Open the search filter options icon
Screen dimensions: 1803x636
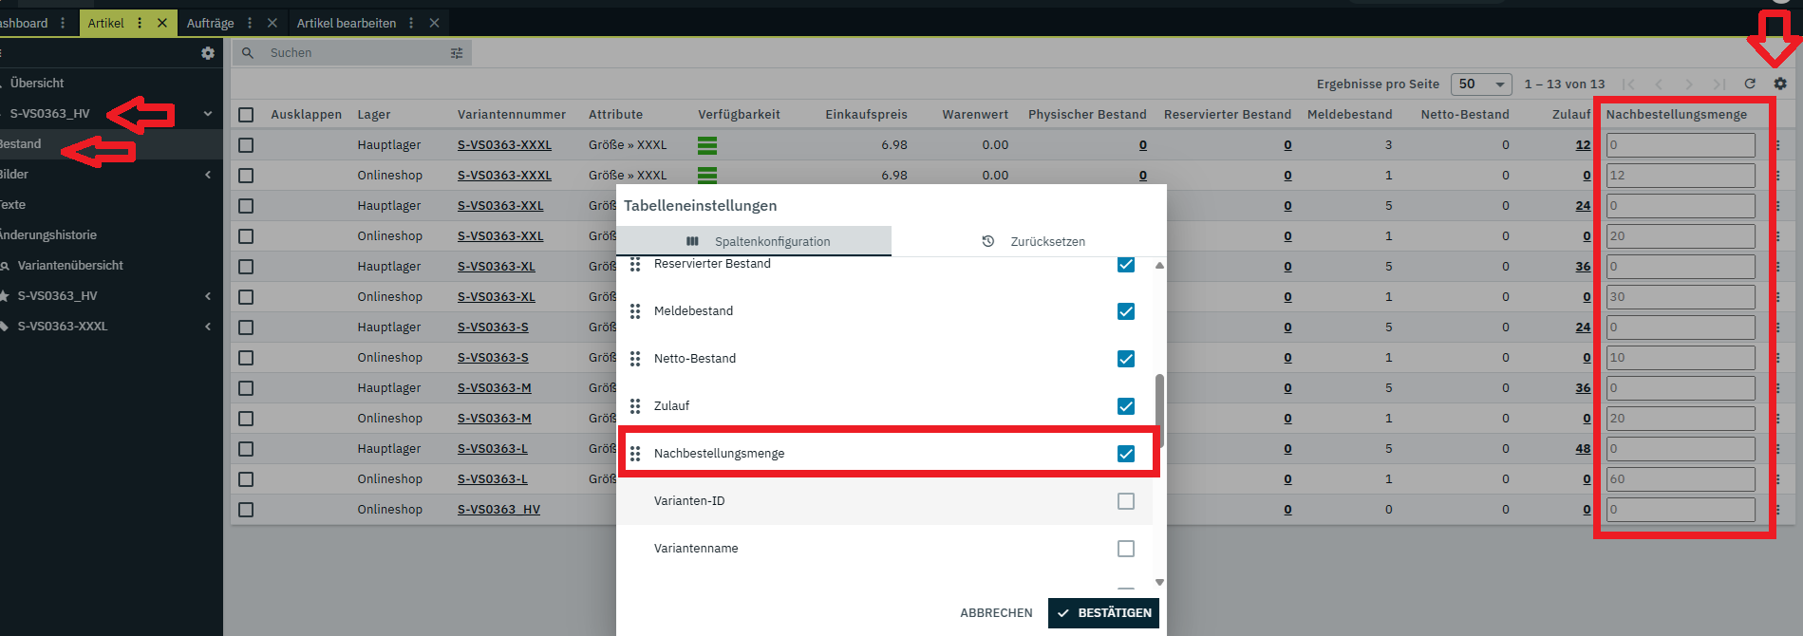(457, 53)
